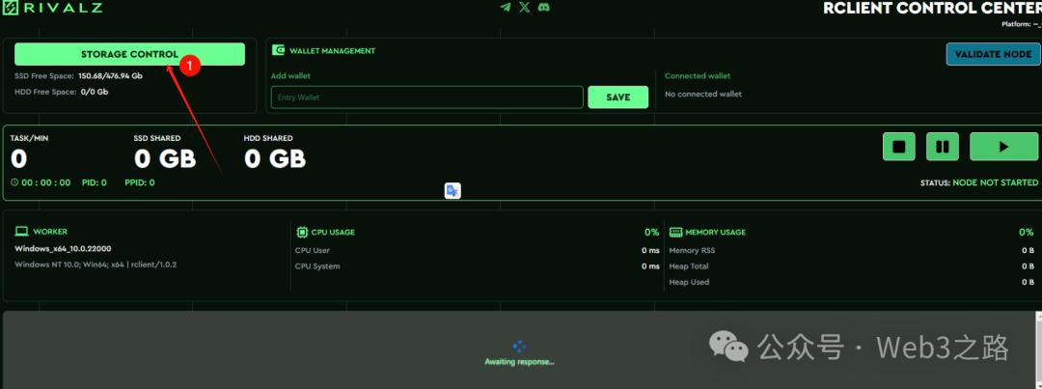This screenshot has width=1042, height=389.
Task: Click the Heap Used row
Action: pyautogui.click(x=851, y=282)
